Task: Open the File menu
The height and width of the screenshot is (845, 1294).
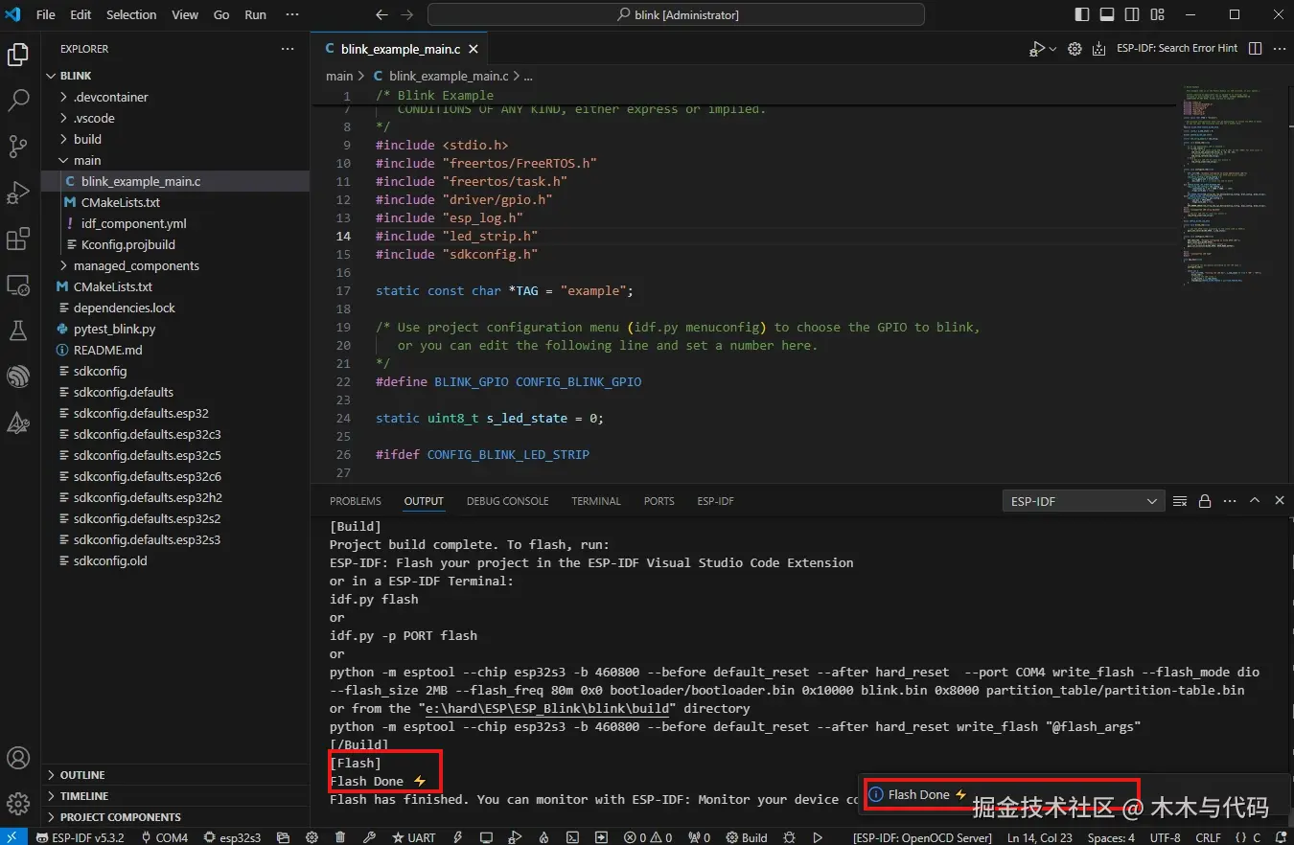Action: click(45, 14)
